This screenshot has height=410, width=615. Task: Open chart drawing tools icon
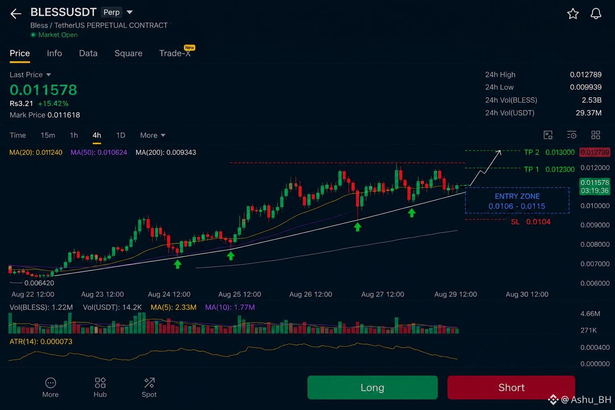point(548,135)
